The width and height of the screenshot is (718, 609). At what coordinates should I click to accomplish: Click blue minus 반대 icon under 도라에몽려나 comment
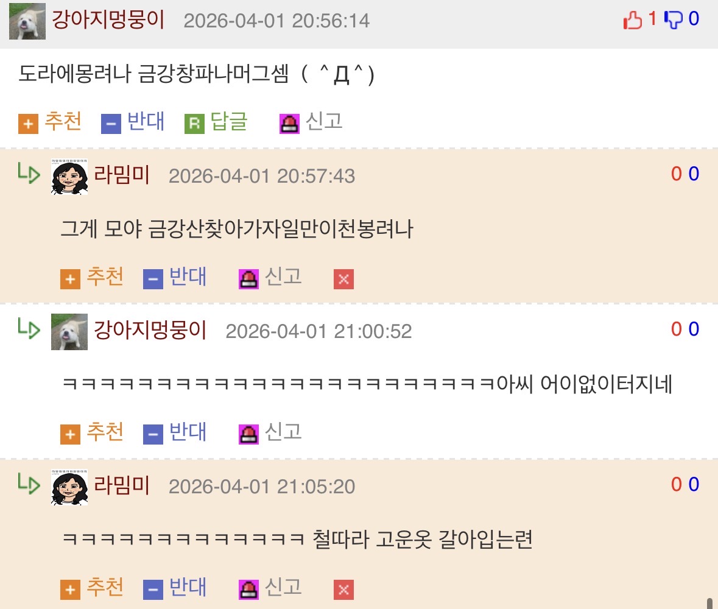[111, 124]
